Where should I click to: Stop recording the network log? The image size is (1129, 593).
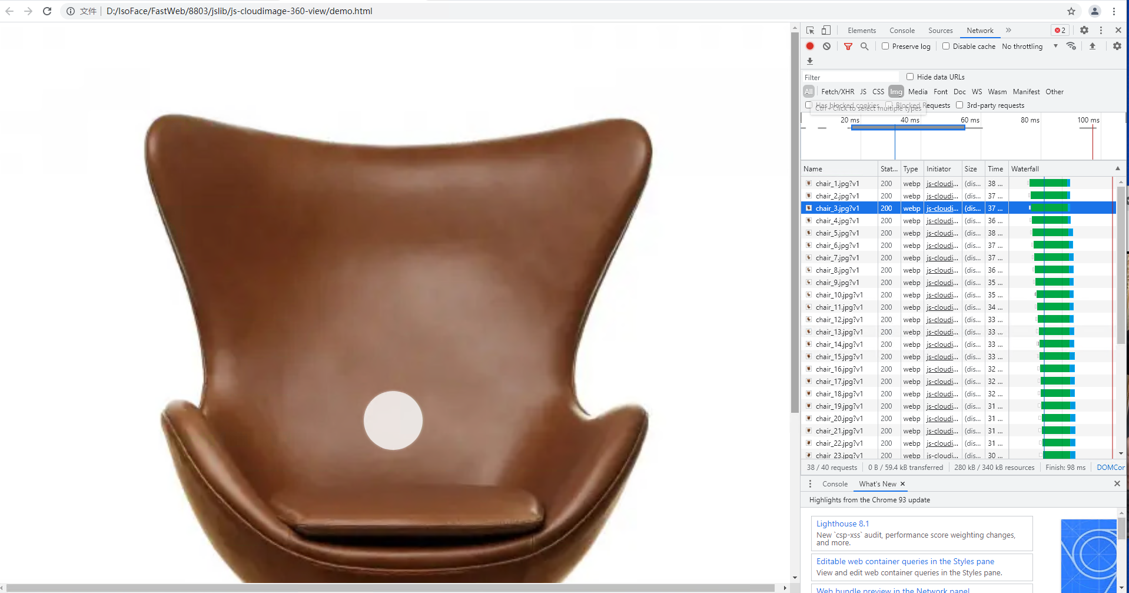tap(810, 46)
